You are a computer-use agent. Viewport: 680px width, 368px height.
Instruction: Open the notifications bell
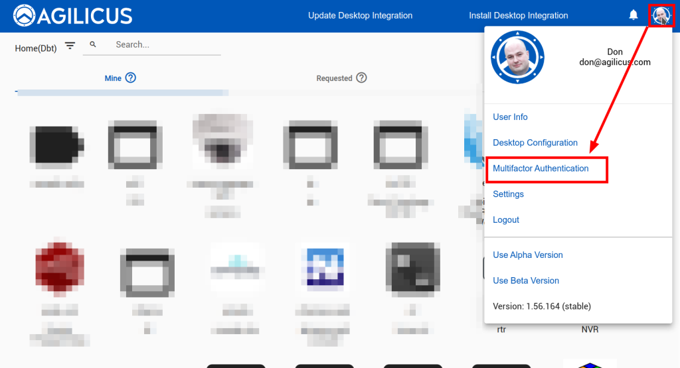[x=633, y=15]
